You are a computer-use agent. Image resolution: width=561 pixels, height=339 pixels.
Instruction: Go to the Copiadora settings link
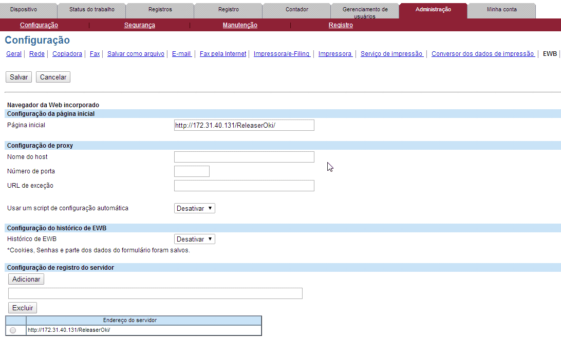(x=67, y=54)
